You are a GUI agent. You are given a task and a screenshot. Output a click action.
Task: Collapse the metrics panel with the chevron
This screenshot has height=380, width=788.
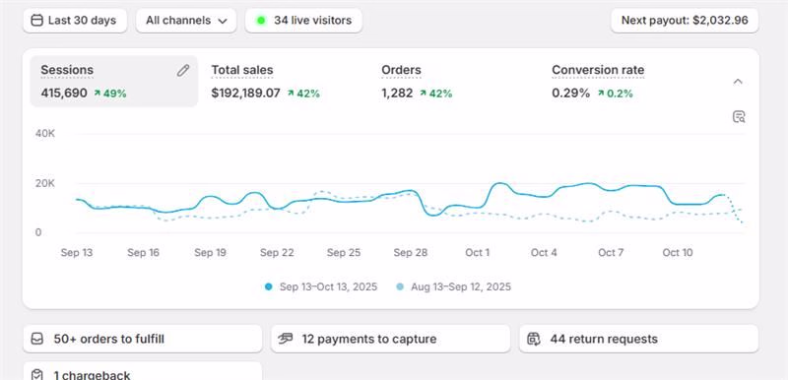[737, 82]
